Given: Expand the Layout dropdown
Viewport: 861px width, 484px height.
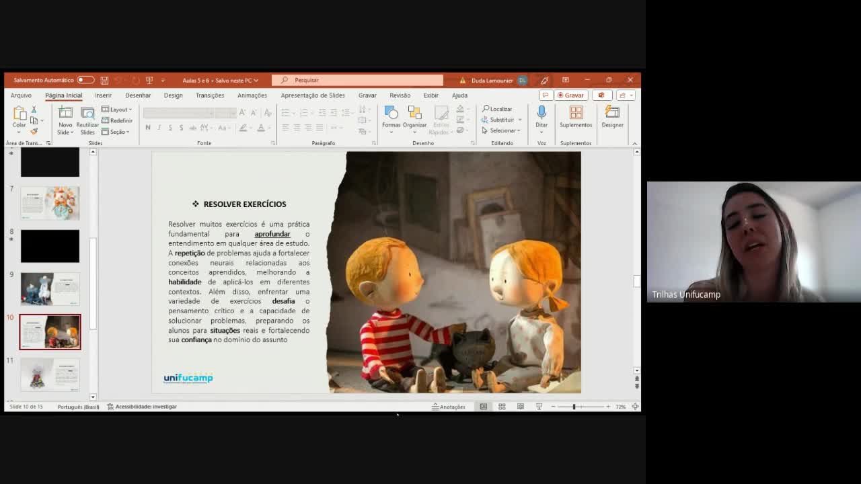Looking at the screenshot, I should pyautogui.click(x=117, y=110).
